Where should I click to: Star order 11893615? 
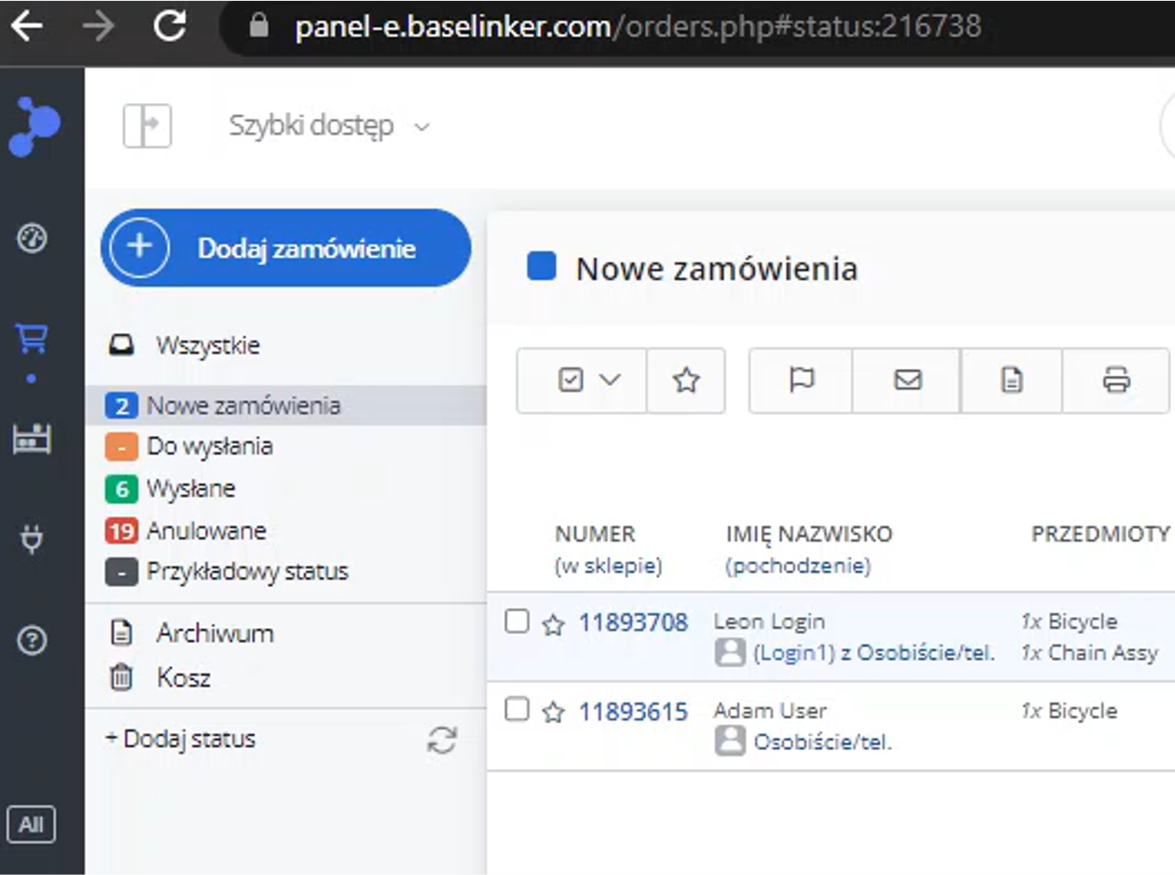(x=553, y=712)
